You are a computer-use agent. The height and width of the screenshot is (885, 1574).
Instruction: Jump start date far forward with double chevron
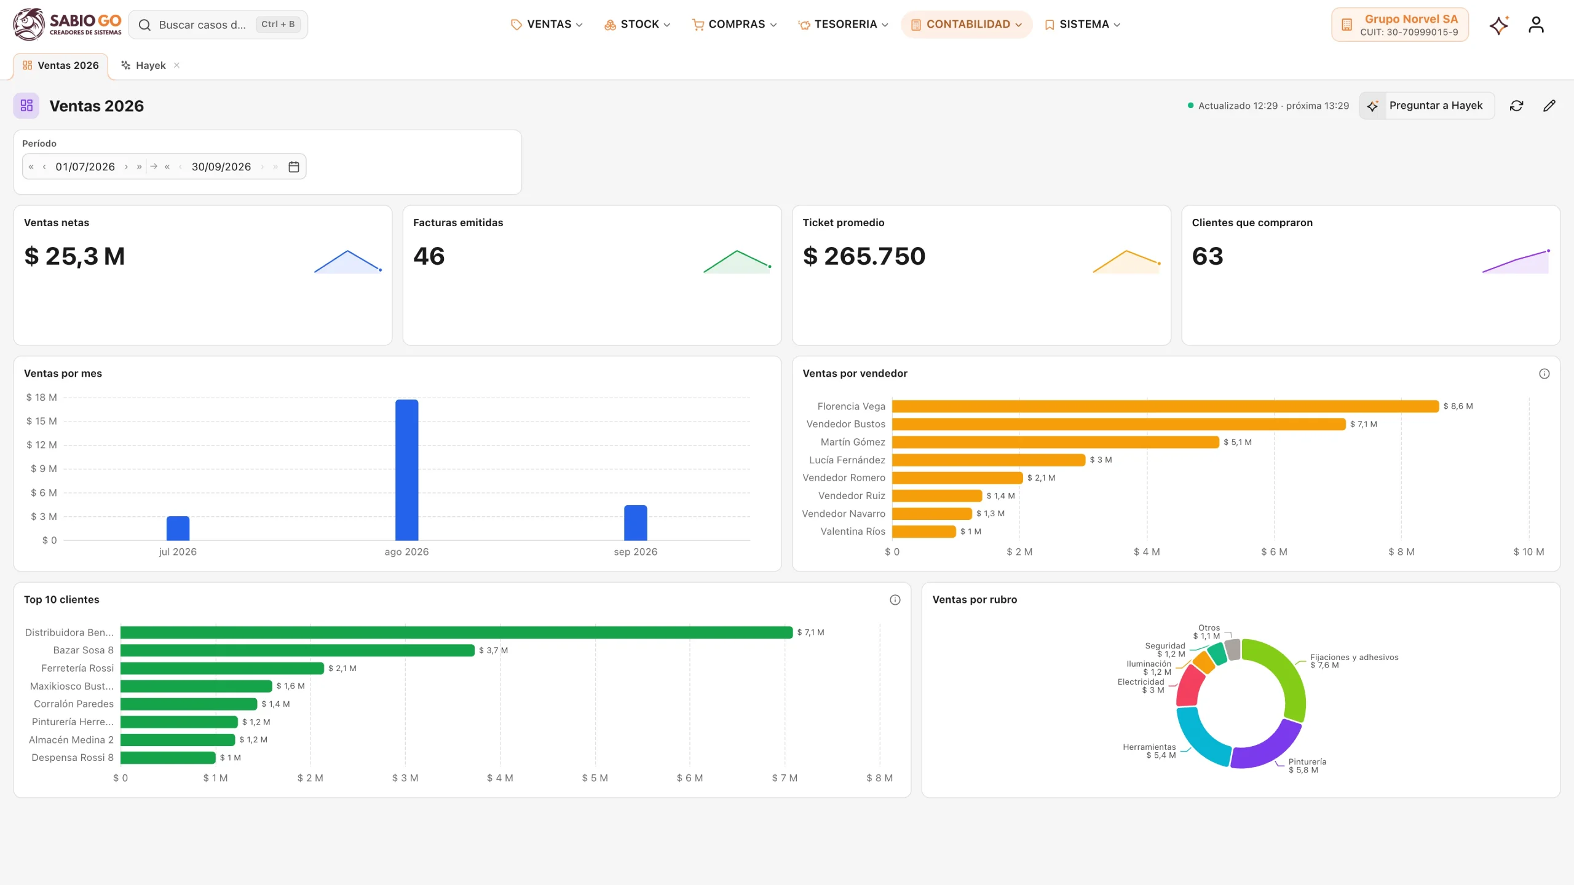pyautogui.click(x=139, y=167)
